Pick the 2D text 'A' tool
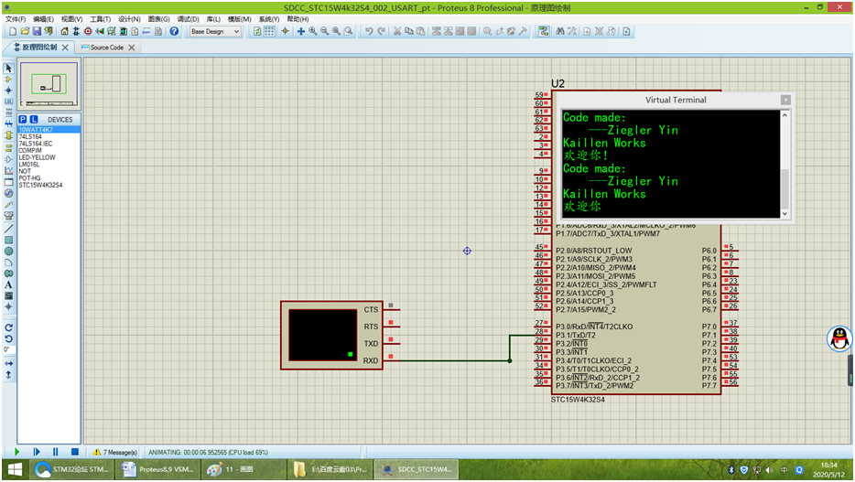855x482 pixels. (x=8, y=284)
